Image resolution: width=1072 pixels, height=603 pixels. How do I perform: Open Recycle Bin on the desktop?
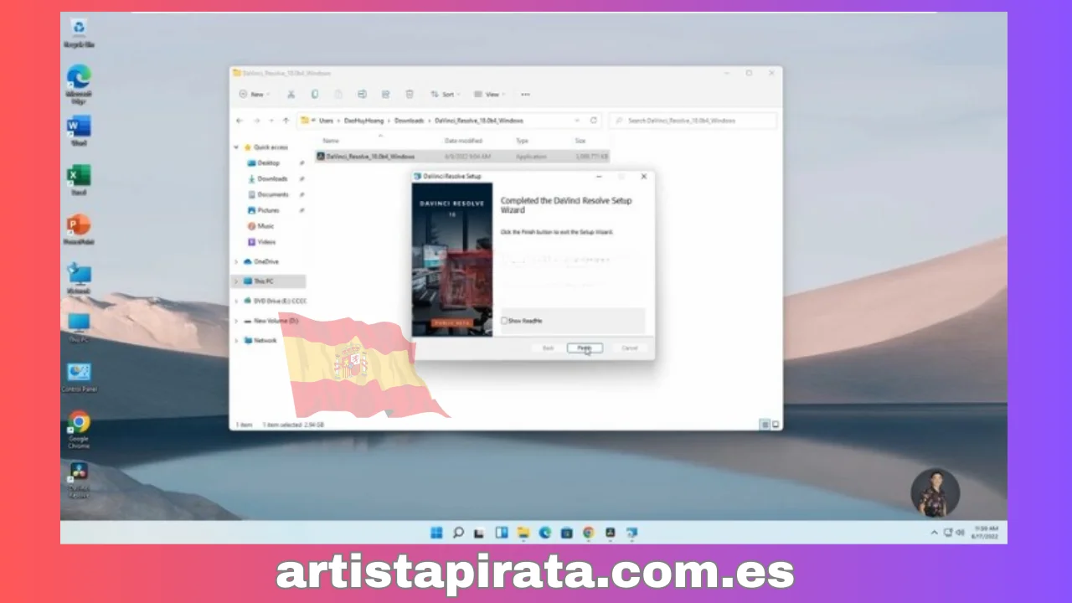tap(79, 32)
